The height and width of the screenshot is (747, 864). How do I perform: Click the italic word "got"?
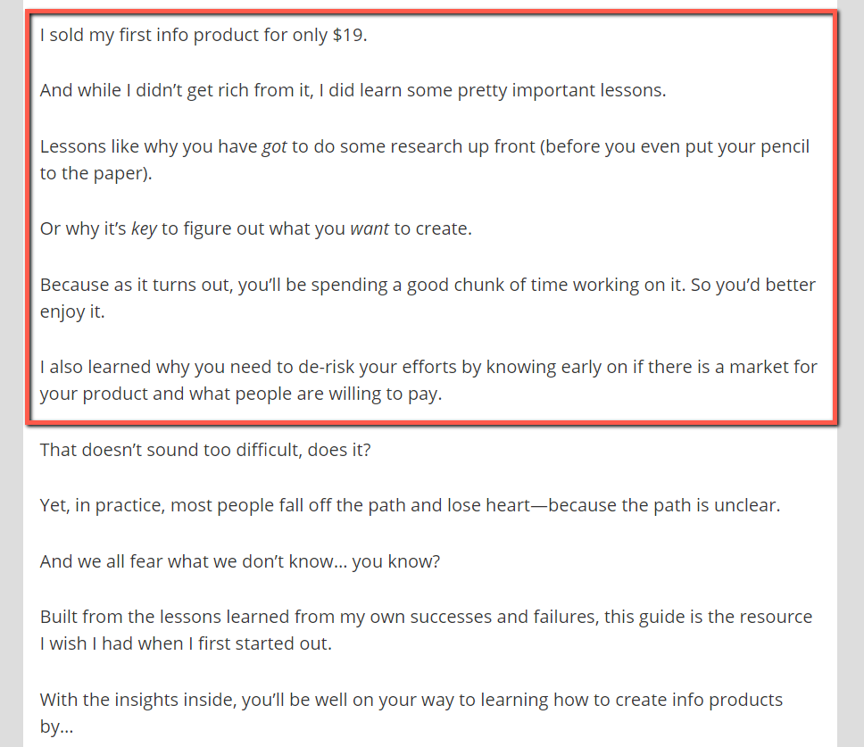274,146
